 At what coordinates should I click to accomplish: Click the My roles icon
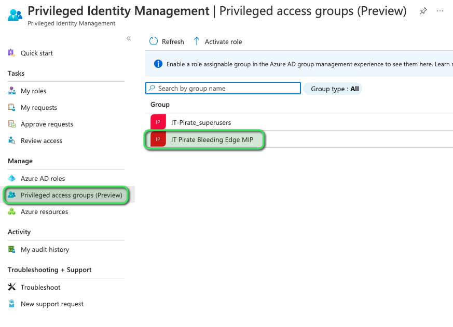pos(11,91)
